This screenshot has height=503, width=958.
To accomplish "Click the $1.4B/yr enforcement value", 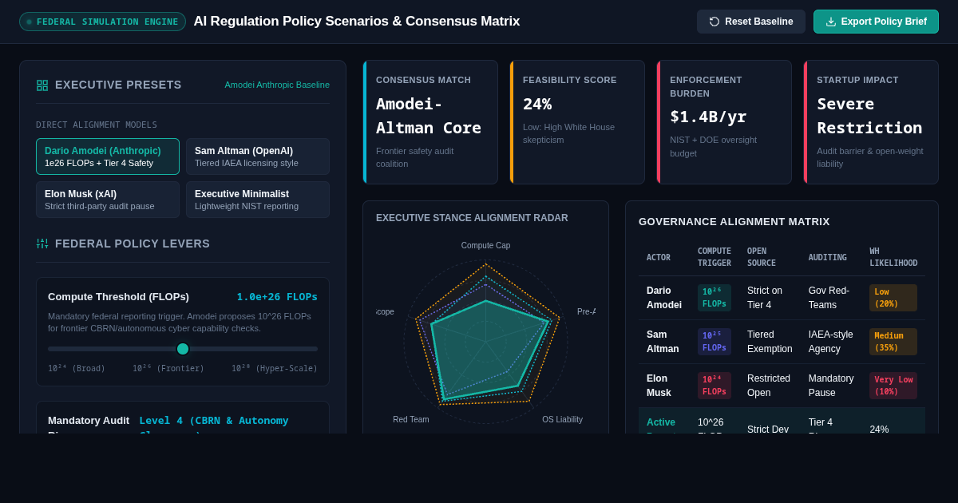I will tap(708, 117).
